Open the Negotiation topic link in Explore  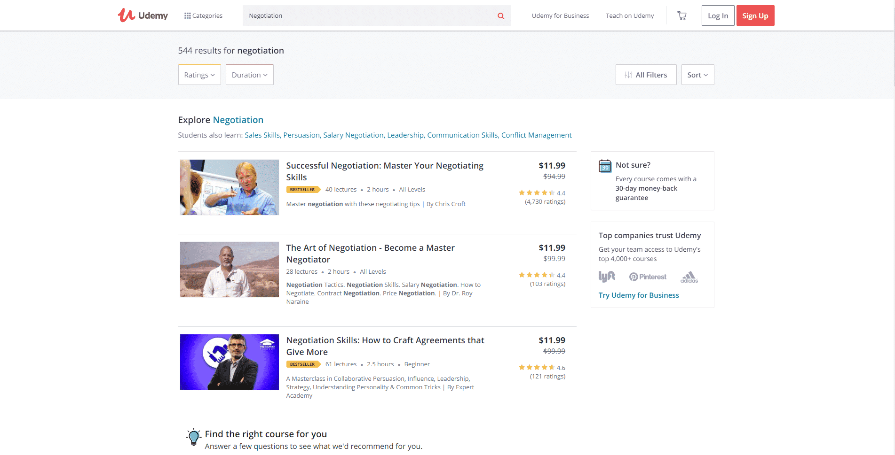(238, 120)
